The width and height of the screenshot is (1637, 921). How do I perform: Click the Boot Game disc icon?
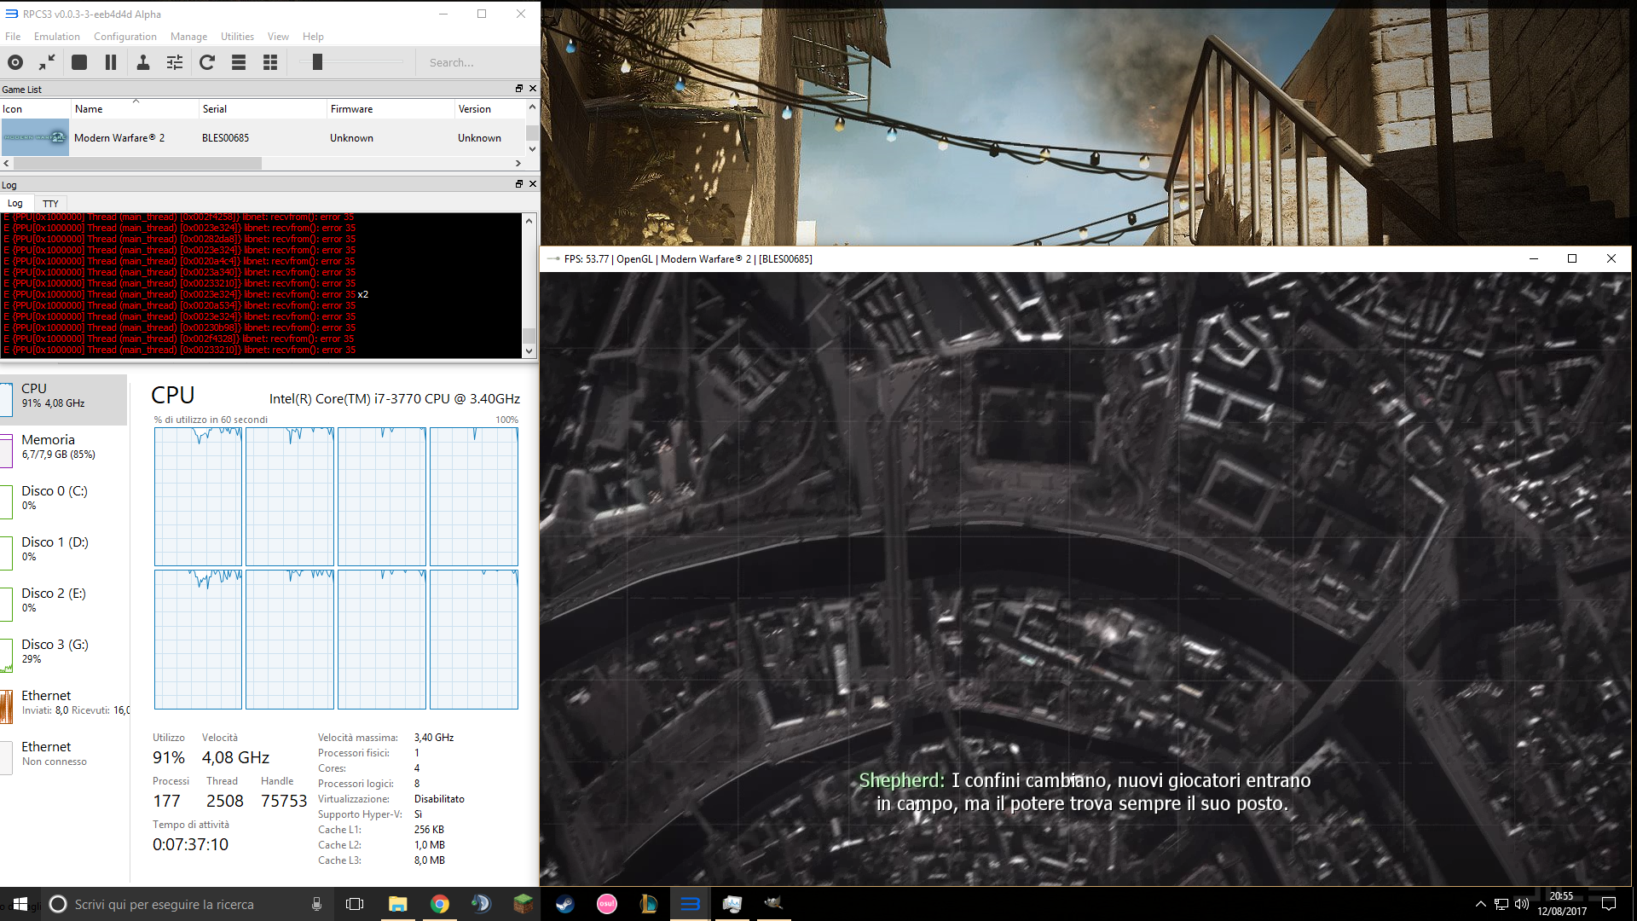click(x=15, y=62)
